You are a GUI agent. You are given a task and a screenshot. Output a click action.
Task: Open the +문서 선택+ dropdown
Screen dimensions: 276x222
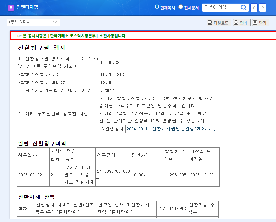[x=33, y=23]
